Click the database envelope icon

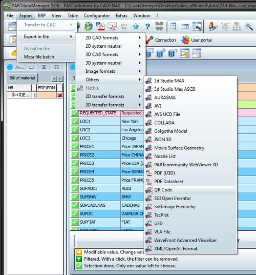[x=150, y=53]
